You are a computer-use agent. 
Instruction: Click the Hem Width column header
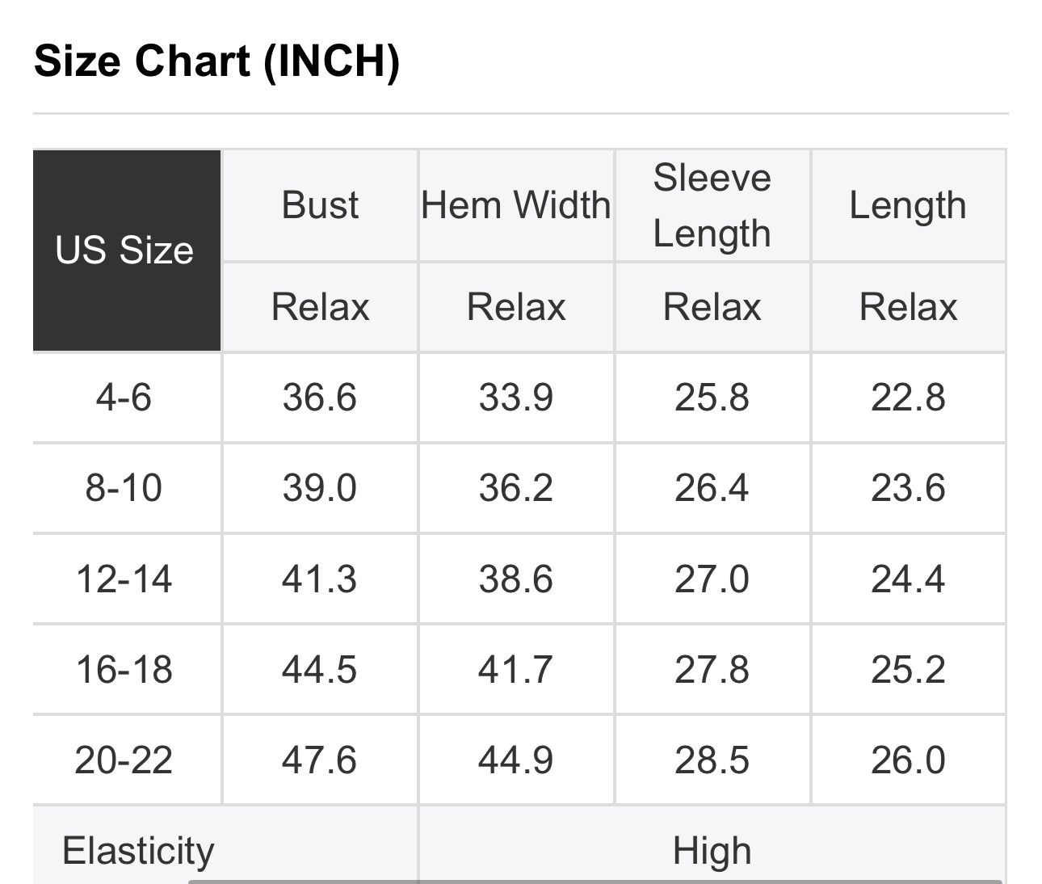tap(516, 205)
